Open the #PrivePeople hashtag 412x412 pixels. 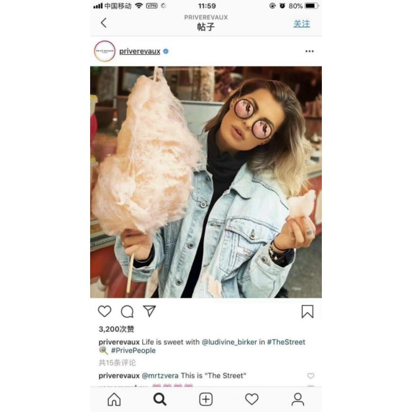point(133,351)
